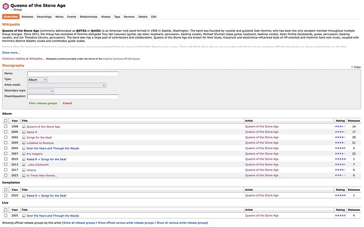Click the album icon beside Villains
This screenshot has height=227, width=364.
[x=24, y=170]
